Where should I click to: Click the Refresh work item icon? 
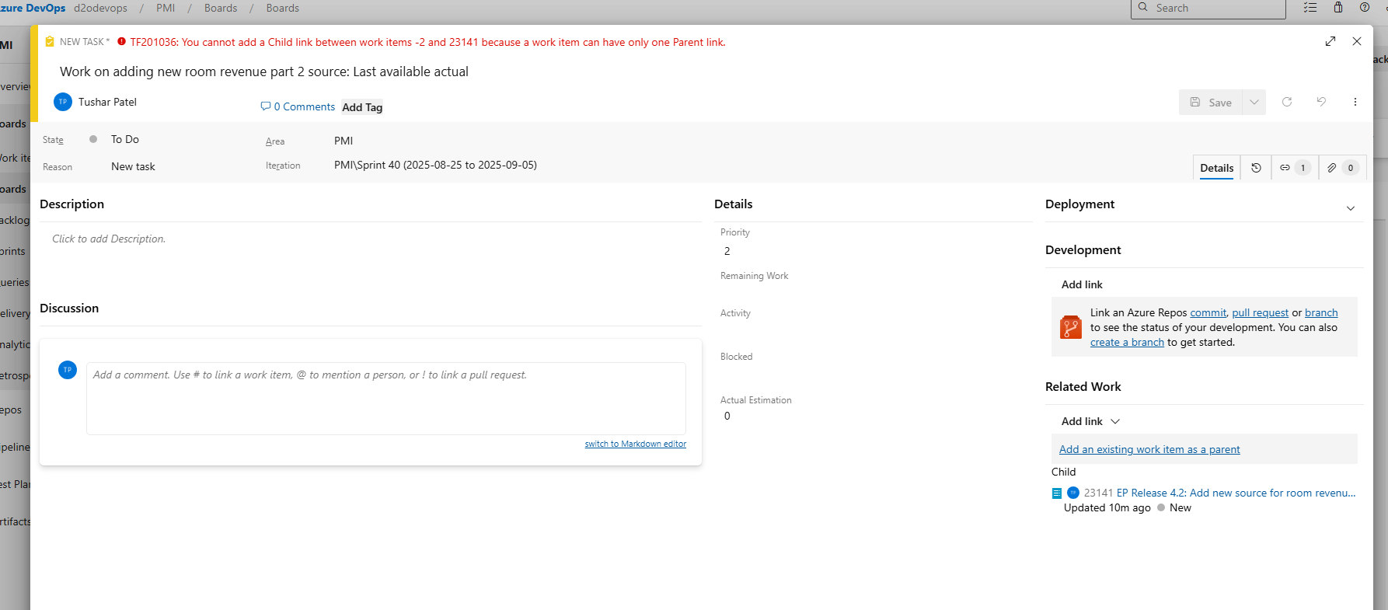pos(1287,102)
